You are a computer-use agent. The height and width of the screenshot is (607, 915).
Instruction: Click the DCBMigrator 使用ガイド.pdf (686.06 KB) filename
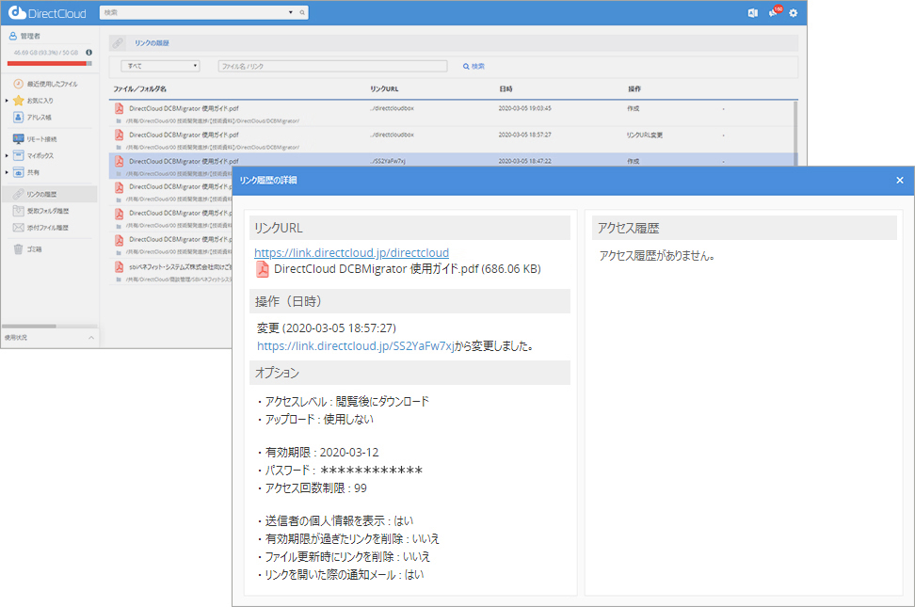point(408,269)
